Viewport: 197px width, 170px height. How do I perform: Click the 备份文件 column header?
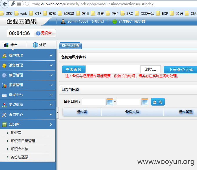click(132, 112)
